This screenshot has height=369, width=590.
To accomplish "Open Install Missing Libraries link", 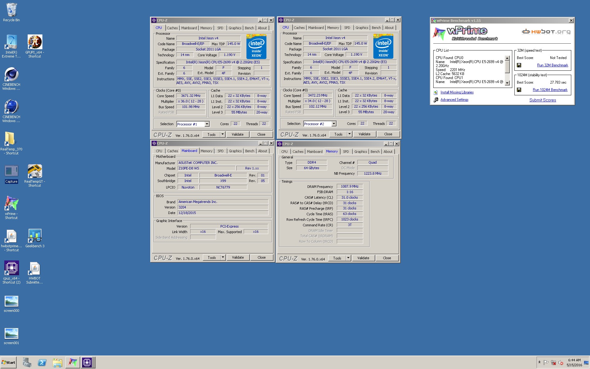I will point(457,92).
